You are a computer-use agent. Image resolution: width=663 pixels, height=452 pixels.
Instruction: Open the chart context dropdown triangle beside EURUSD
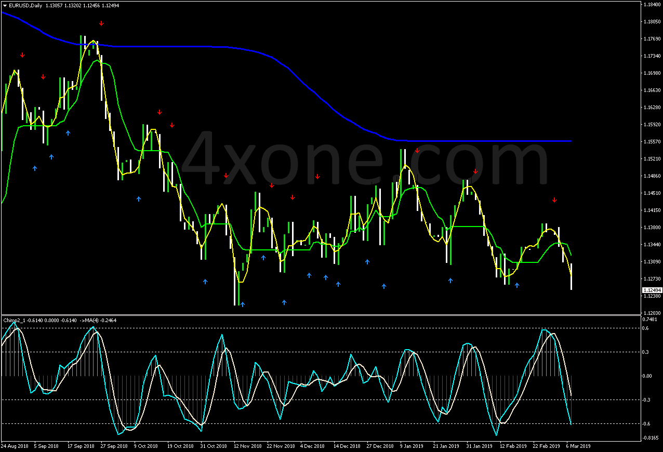click(4, 5)
